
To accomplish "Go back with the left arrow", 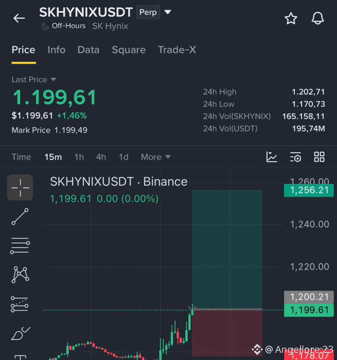I will [x=19, y=18].
